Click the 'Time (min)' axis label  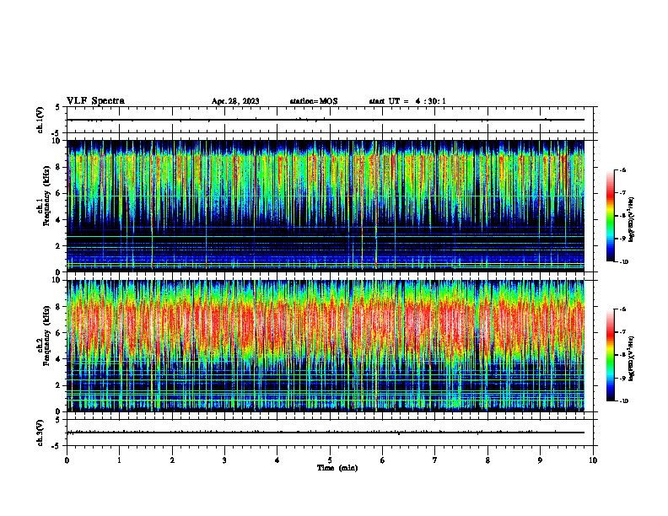click(x=337, y=468)
